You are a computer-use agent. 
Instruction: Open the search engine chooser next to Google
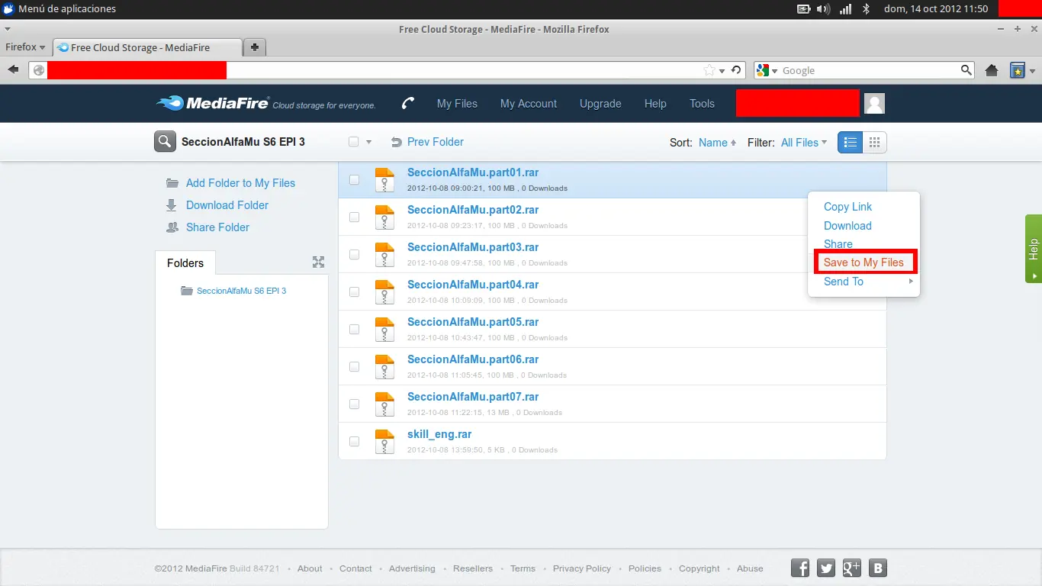[766, 70]
